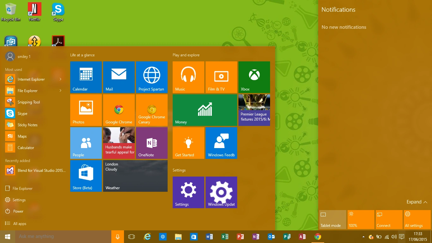Open the Skype desktop shortcut
432x243 pixels.
58,12
